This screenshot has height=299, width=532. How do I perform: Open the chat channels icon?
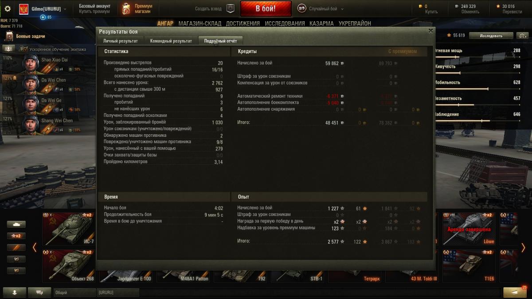point(39,292)
